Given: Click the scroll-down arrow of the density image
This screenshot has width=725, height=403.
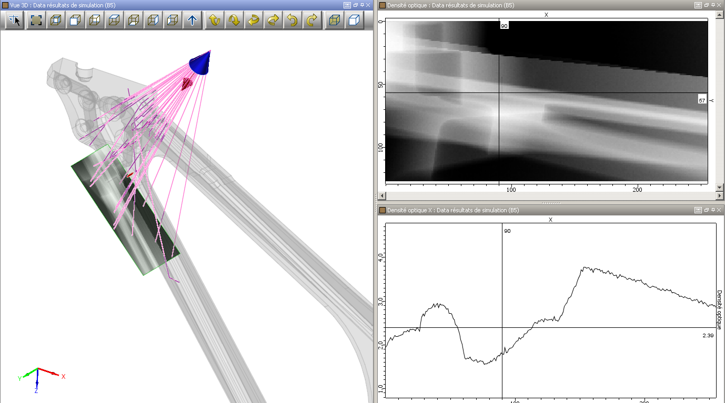Looking at the screenshot, I should click(720, 187).
